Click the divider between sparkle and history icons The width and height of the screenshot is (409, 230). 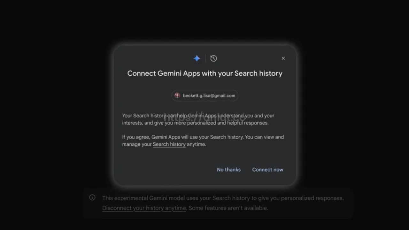(205, 58)
